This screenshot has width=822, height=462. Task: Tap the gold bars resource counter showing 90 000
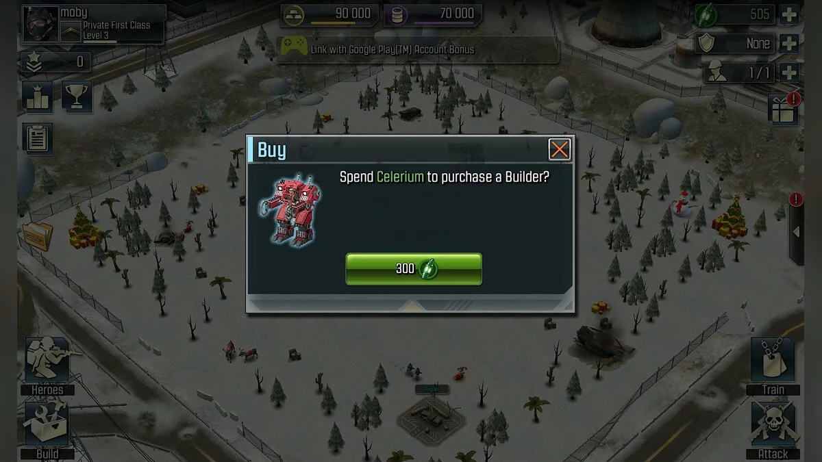[329, 14]
